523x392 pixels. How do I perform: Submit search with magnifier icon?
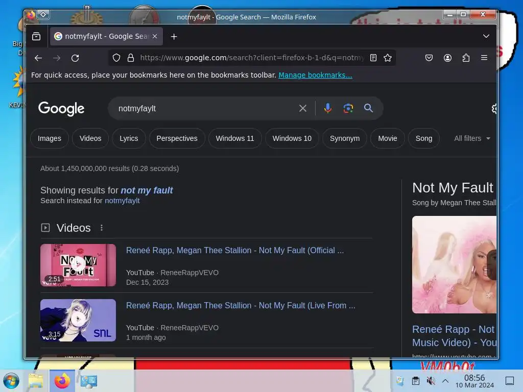pyautogui.click(x=368, y=108)
